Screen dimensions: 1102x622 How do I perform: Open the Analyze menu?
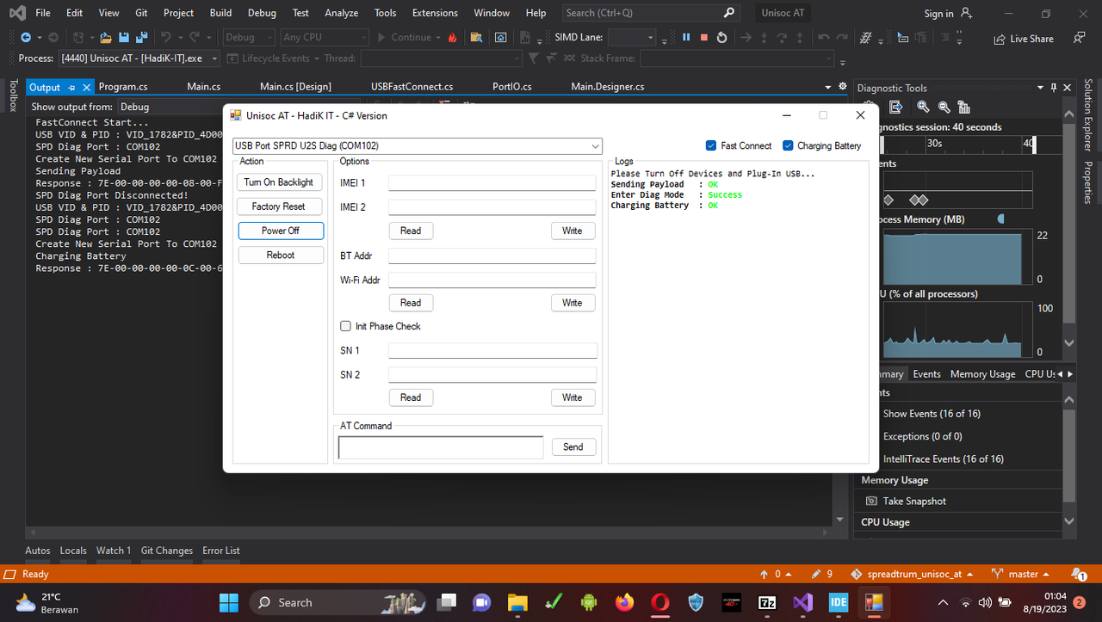point(342,13)
